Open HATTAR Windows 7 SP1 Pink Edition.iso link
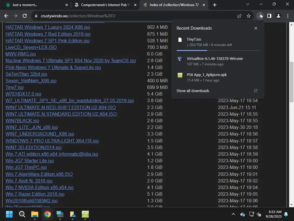Screen dimensions: 294x221 (47, 41)
